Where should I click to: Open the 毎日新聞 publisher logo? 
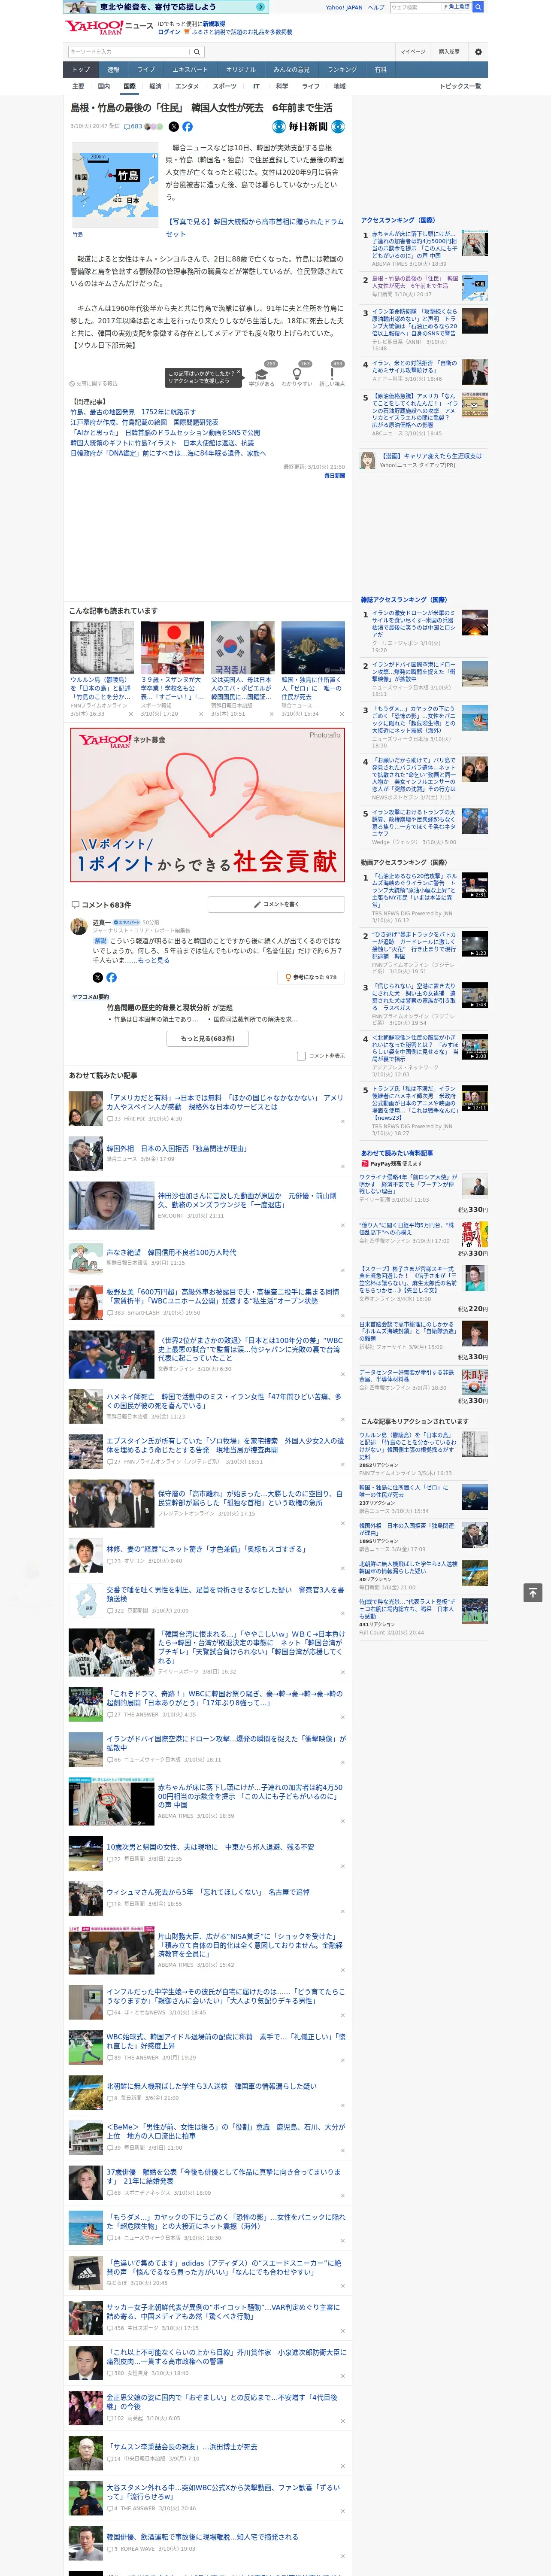(x=308, y=127)
